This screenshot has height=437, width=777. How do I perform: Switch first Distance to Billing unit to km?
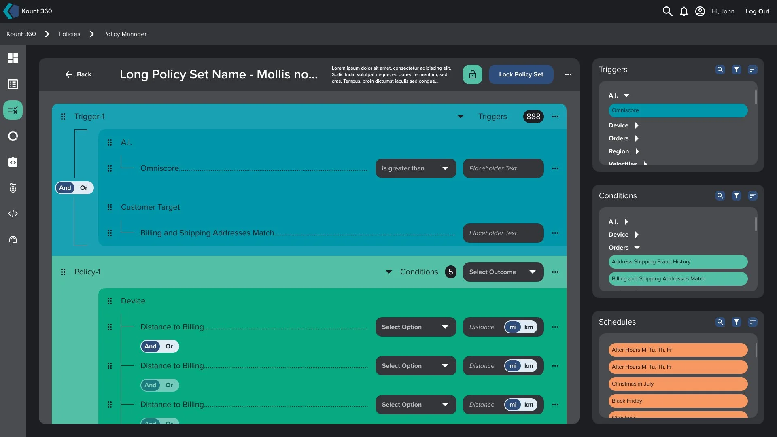pyautogui.click(x=529, y=327)
